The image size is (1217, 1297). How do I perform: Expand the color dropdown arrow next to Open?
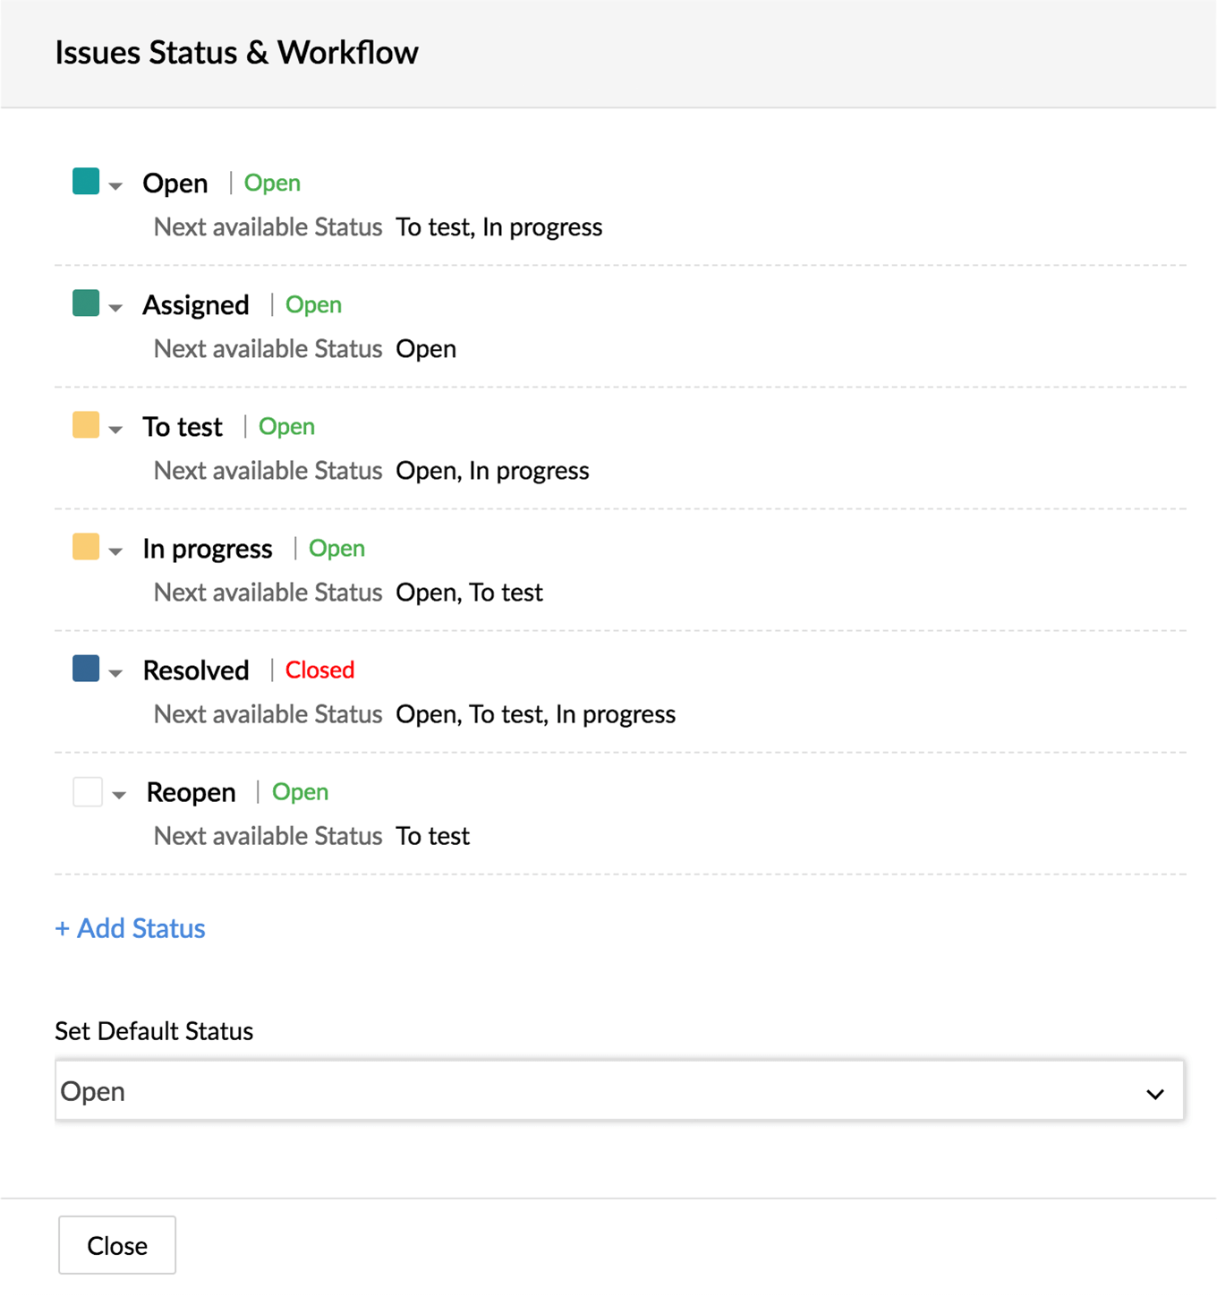click(115, 186)
